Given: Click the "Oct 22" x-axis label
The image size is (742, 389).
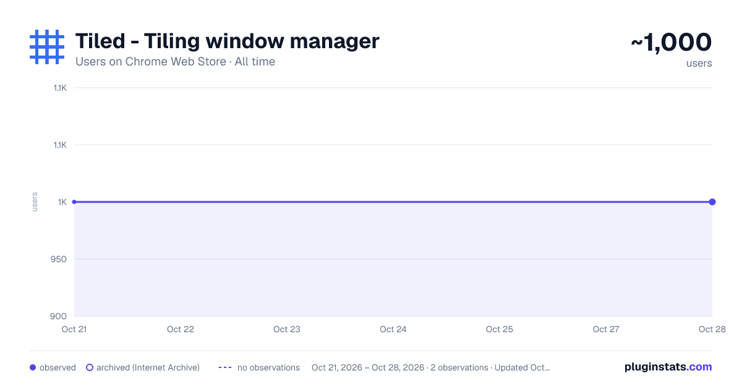Looking at the screenshot, I should [x=181, y=329].
